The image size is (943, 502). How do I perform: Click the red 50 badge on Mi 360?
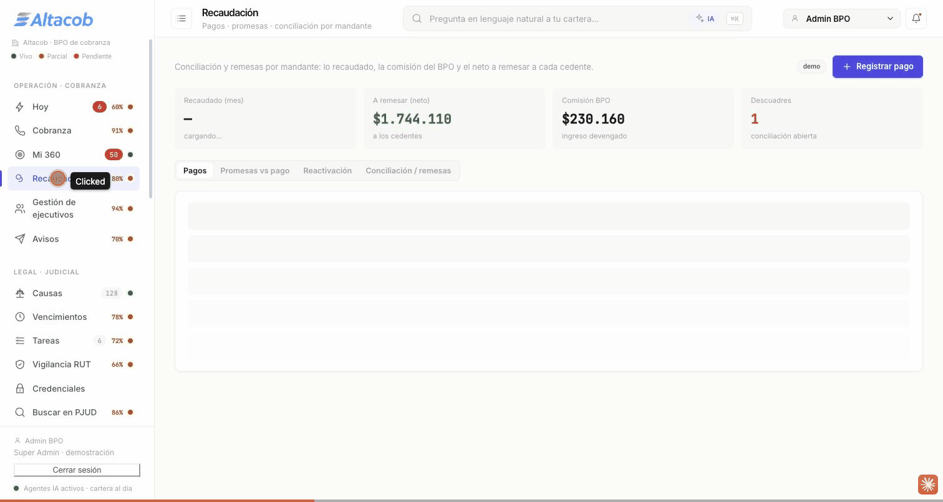coord(114,155)
